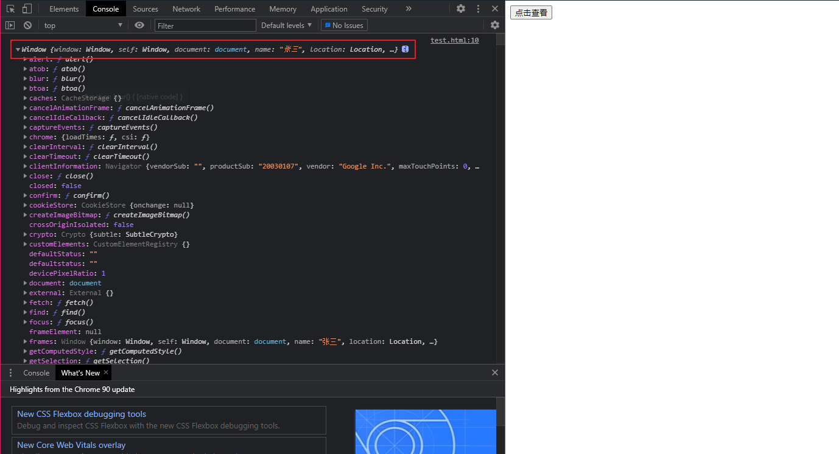
Task: Expand createImageBitmap property
Action: tap(26, 215)
